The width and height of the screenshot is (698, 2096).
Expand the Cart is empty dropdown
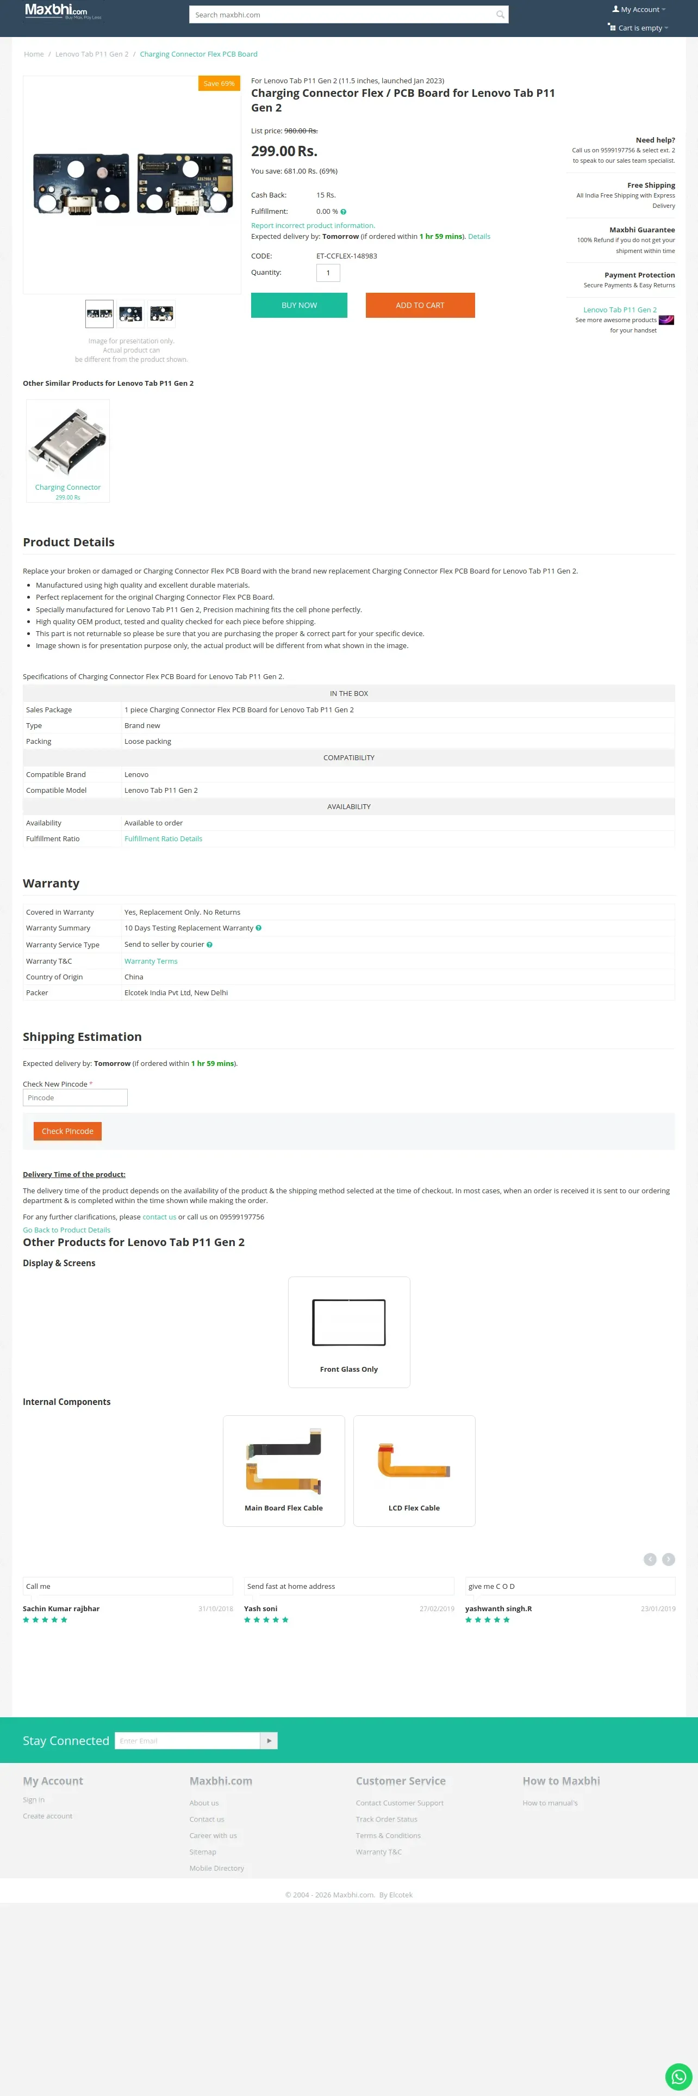coord(639,28)
